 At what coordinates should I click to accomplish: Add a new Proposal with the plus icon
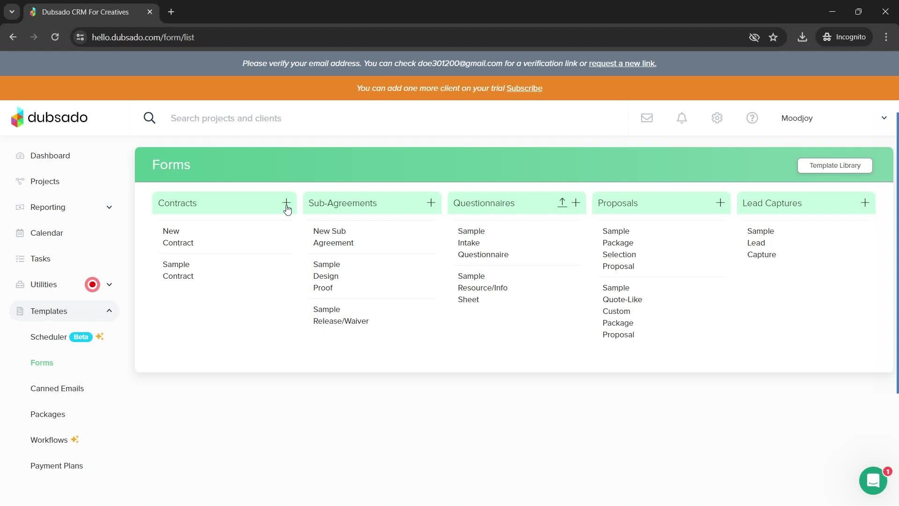pyautogui.click(x=720, y=202)
